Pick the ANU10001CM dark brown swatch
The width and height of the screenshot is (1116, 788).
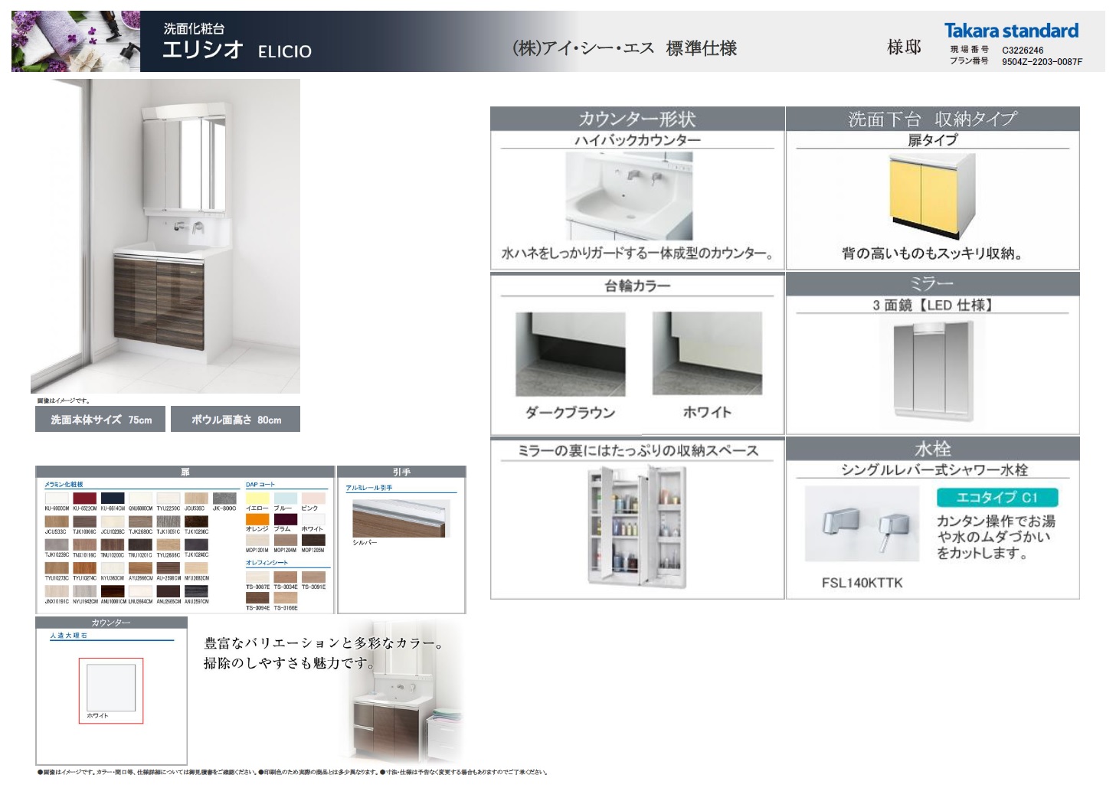pyautogui.click(x=113, y=591)
